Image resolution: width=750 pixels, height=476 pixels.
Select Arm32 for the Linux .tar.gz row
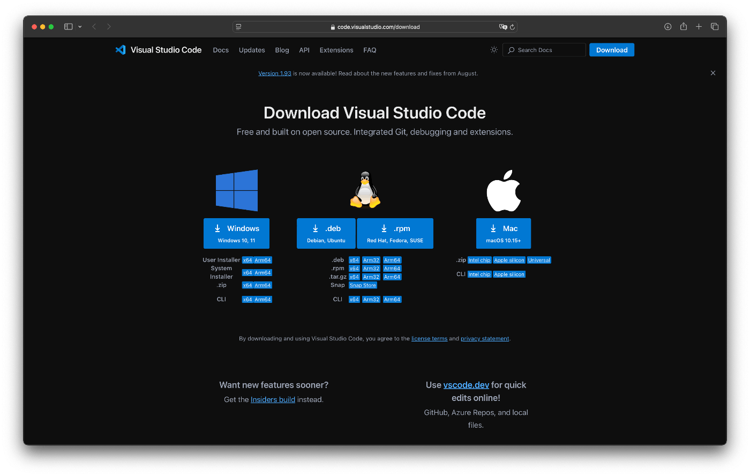click(371, 277)
